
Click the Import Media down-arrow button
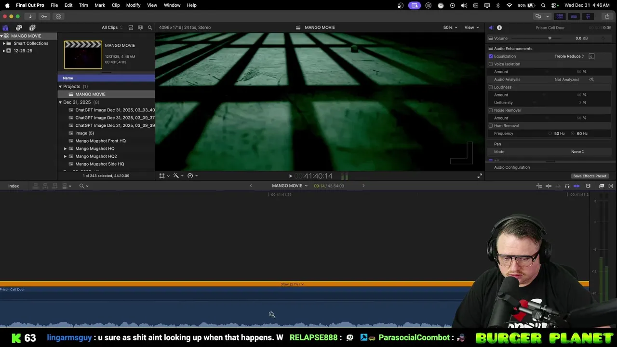pyautogui.click(x=30, y=16)
